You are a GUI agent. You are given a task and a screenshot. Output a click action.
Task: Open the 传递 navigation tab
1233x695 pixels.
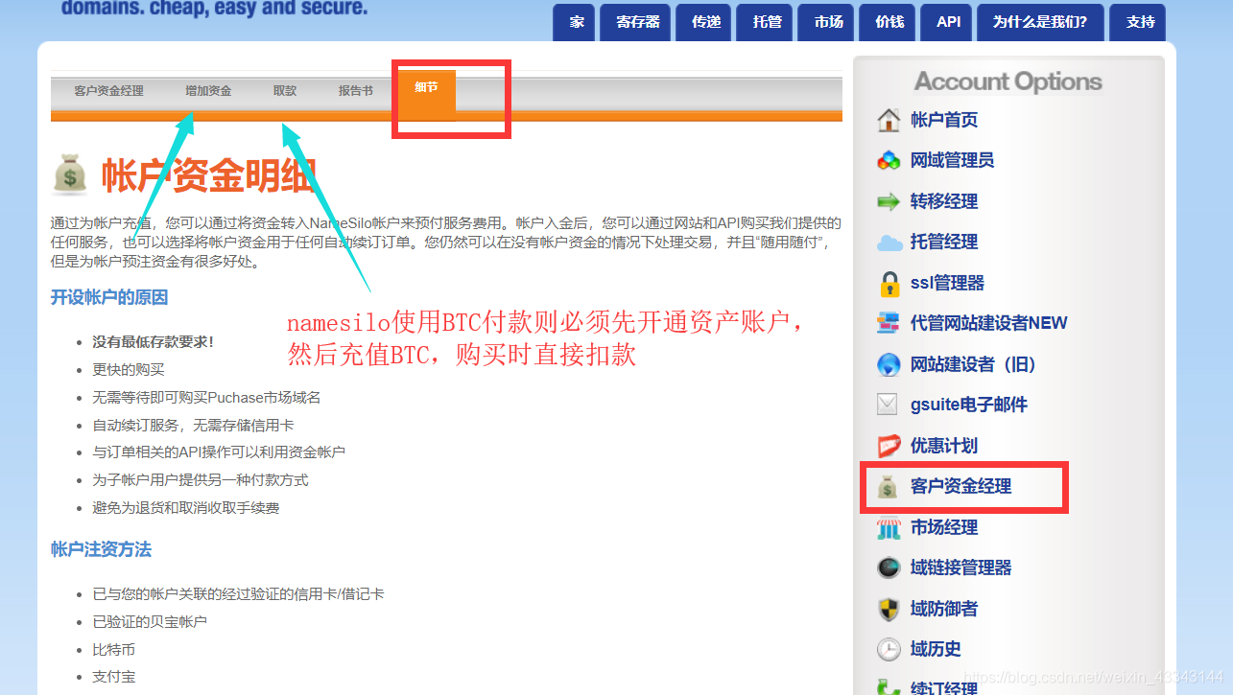tap(704, 22)
